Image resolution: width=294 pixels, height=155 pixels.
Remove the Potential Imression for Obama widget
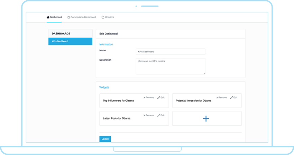[221, 97]
